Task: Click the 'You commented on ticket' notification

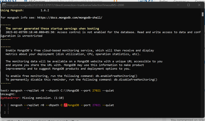Action: pyautogui.click(x=187, y=120)
